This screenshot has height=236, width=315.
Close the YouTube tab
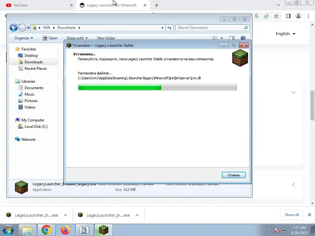(71, 5)
